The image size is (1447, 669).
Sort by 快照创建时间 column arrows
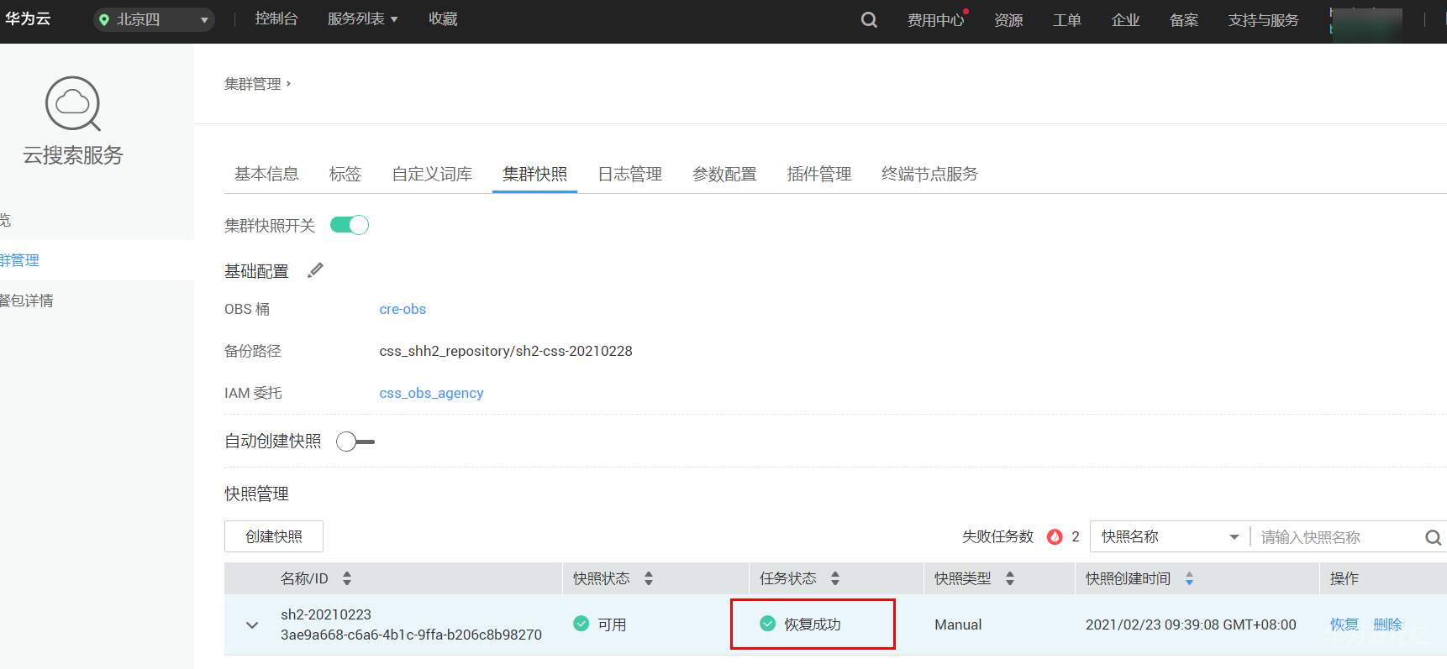pos(1189,578)
